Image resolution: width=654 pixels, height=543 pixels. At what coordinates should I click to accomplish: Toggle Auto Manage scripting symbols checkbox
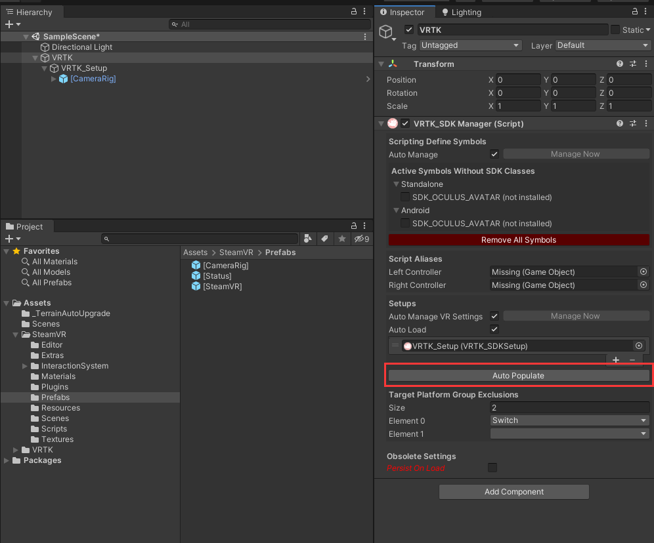coord(494,154)
